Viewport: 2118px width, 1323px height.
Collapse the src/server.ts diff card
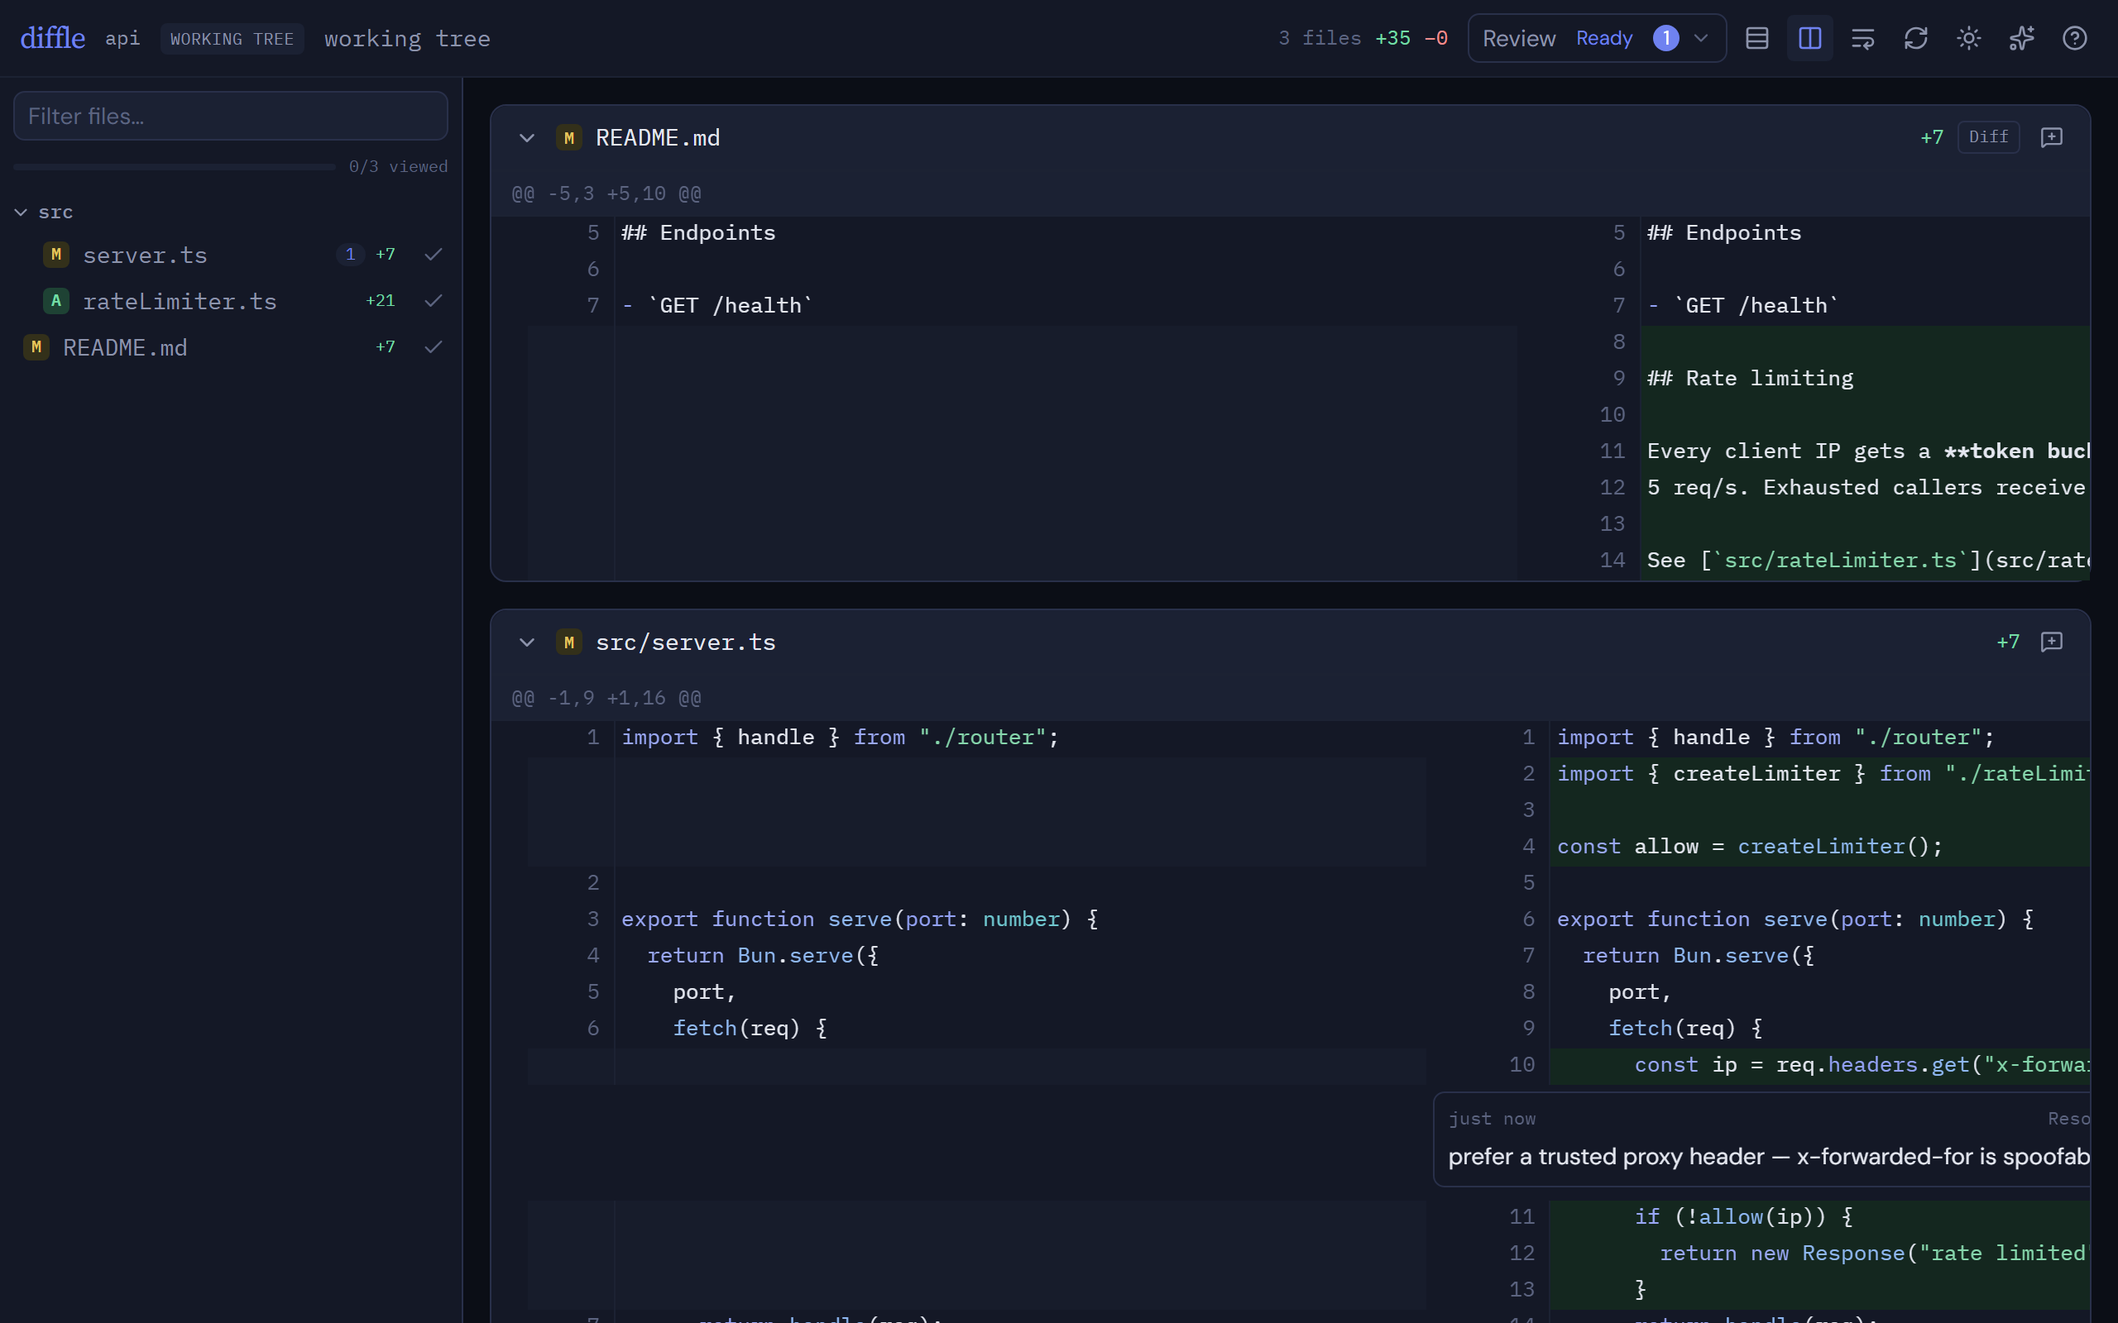click(527, 642)
